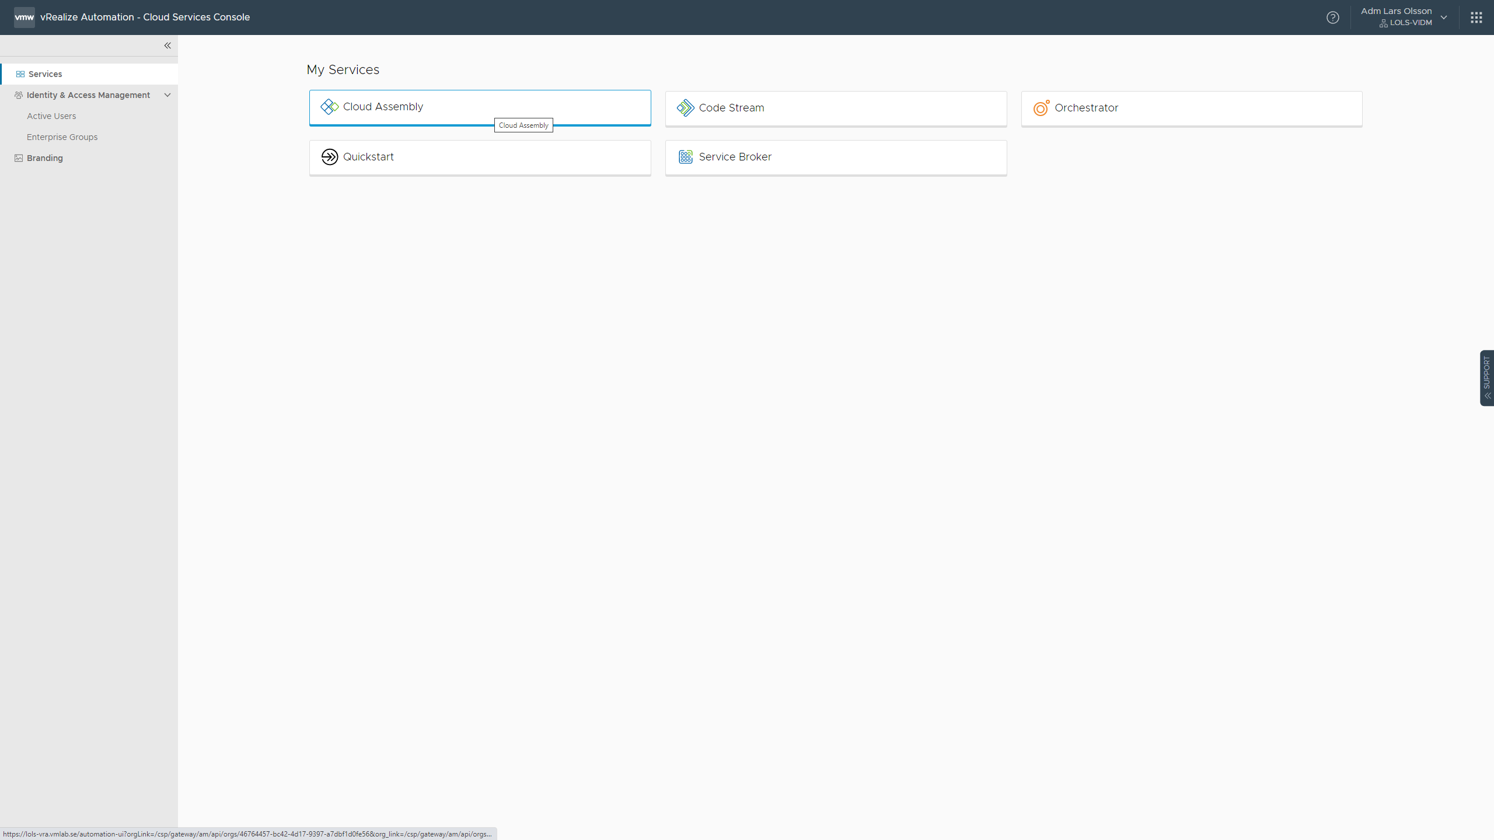1494x840 pixels.
Task: Click the Identity & Access Management people icon
Action: coord(19,95)
